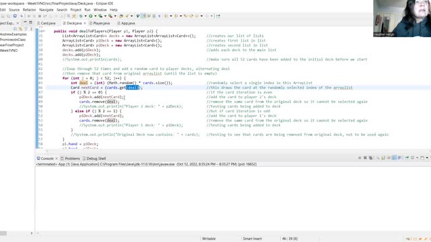Click Pin Console icon in console toolbar
This screenshot has height=242, width=431.
(407, 158)
